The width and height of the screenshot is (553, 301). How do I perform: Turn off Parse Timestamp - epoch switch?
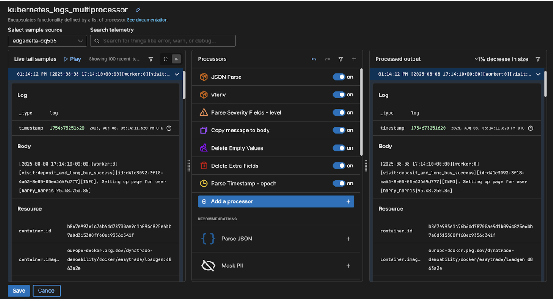point(339,183)
